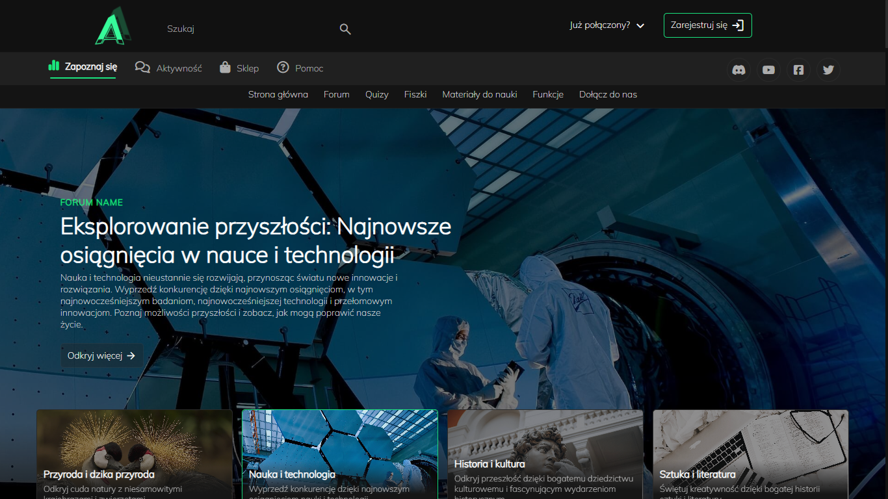Click the Zarejestruj się button
Viewport: 888px width, 499px height.
coord(707,25)
